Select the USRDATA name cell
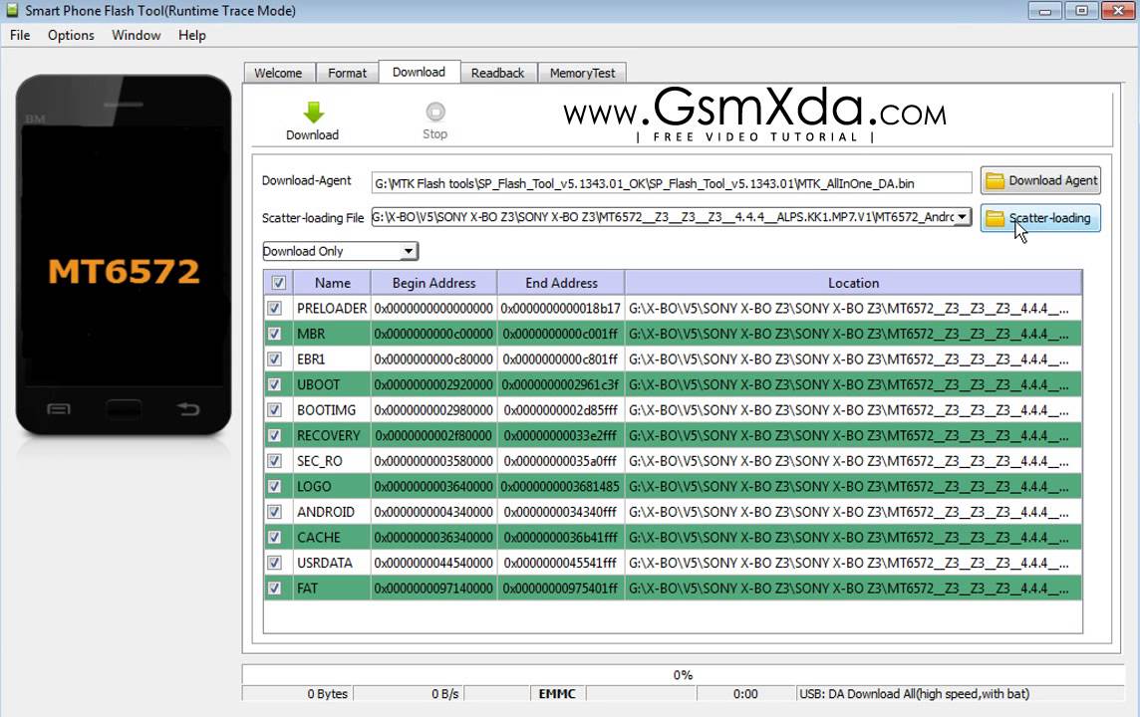The width and height of the screenshot is (1140, 717). [x=332, y=563]
